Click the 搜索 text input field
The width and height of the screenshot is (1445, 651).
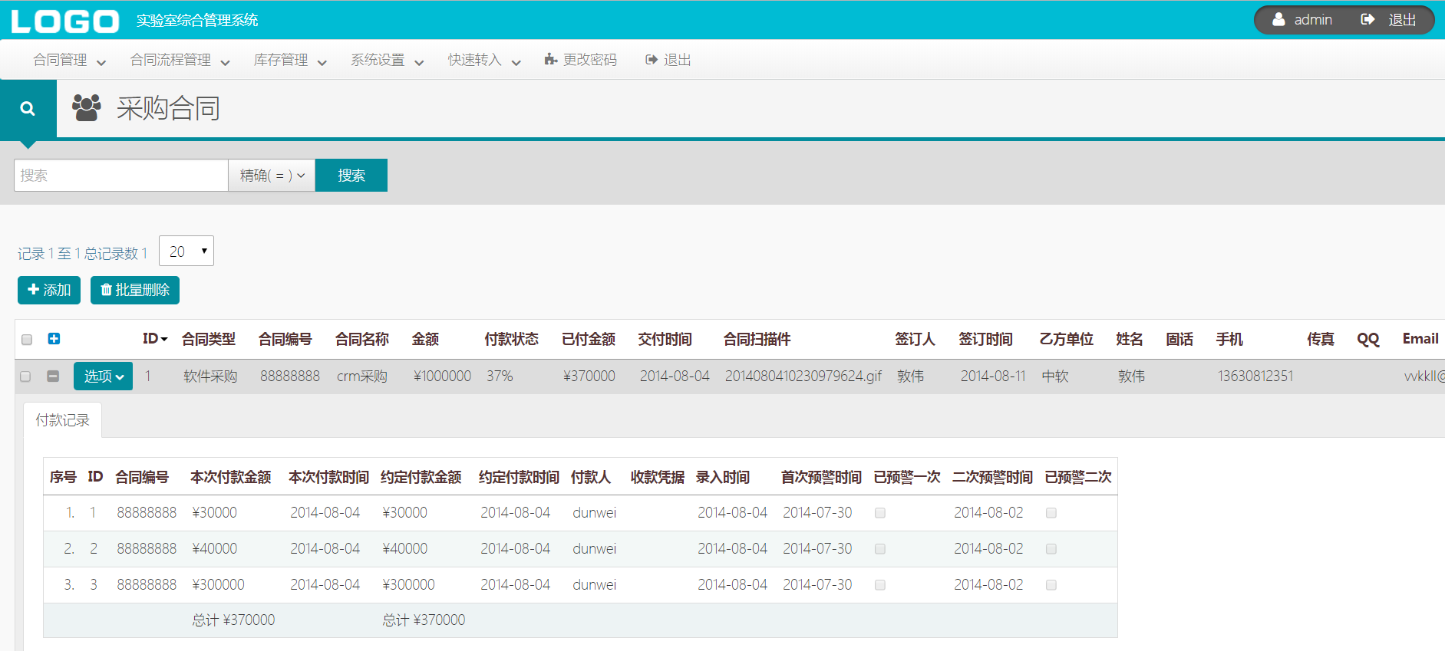click(121, 176)
